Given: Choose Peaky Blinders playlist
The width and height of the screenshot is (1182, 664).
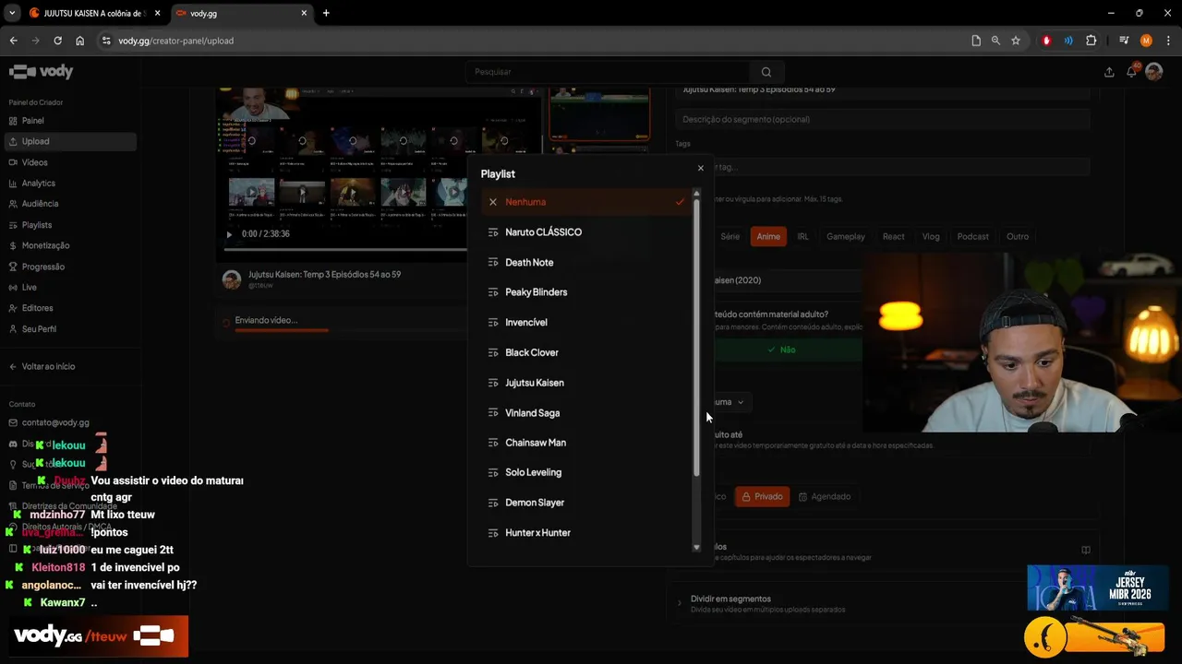Looking at the screenshot, I should pyautogui.click(x=585, y=292).
